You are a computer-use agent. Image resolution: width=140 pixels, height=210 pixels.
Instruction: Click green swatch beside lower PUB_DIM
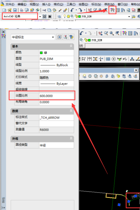[x=89, y=40]
